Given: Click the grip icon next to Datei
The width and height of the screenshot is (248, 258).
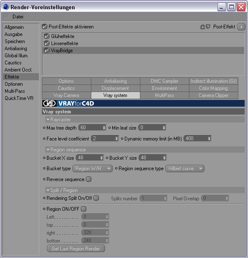Looking at the screenshot, I should 6,16.
